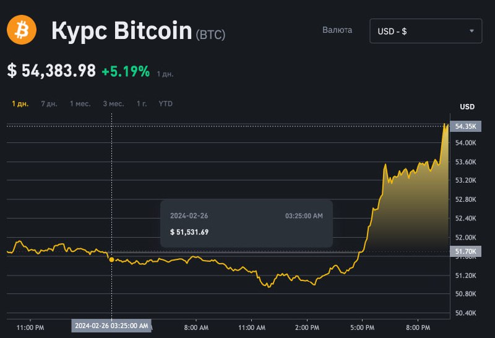Select the YTD chart range
The image size is (495, 338).
166,103
